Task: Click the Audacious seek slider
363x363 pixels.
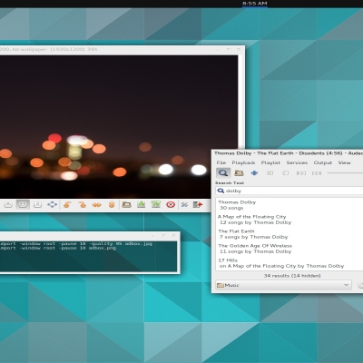Action: point(345,173)
